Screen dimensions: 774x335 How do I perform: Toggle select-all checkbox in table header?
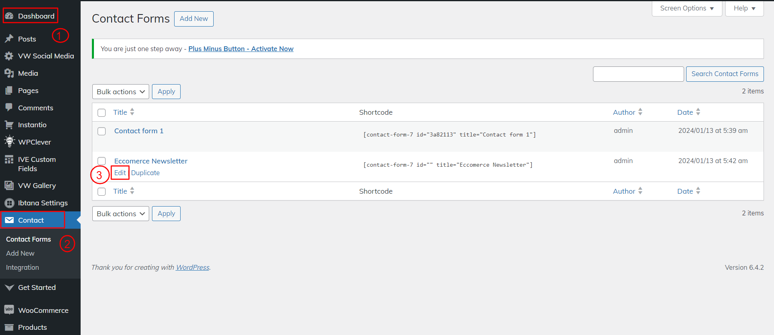coord(102,113)
